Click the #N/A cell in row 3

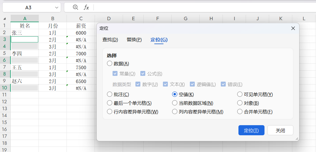81,40
